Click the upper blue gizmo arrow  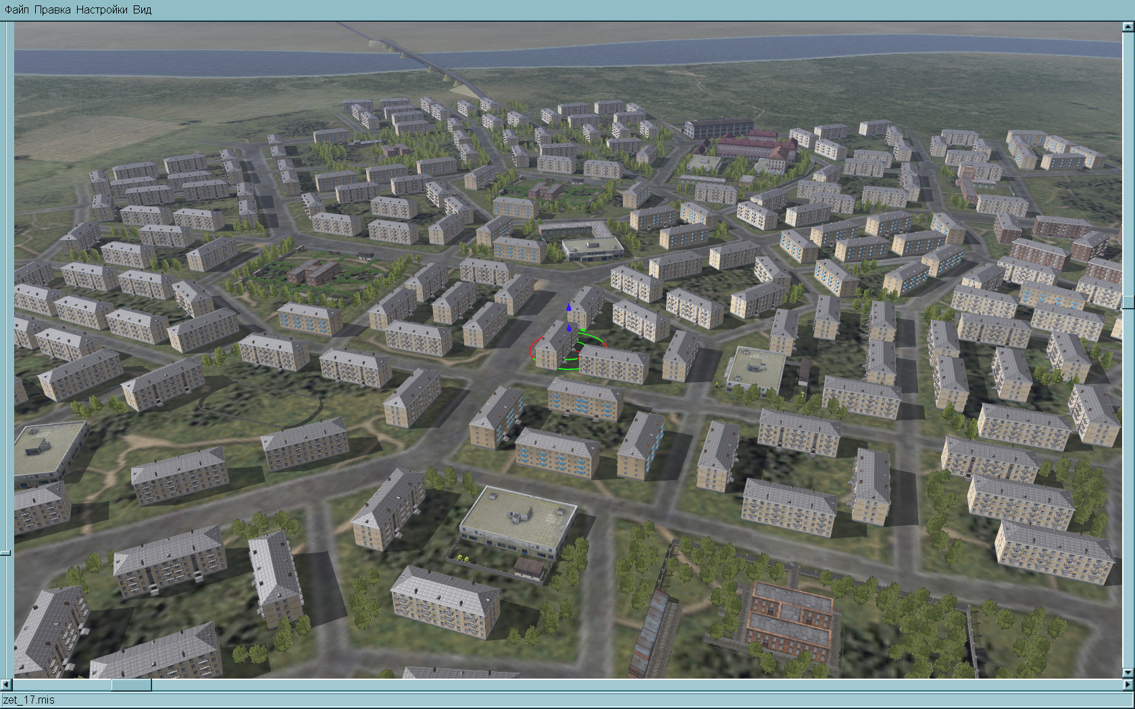point(569,307)
